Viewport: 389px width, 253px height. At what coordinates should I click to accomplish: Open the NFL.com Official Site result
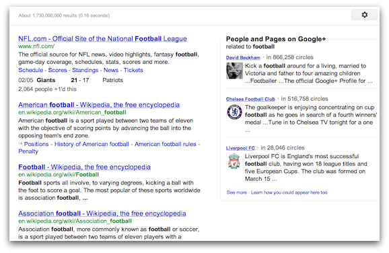(x=102, y=39)
